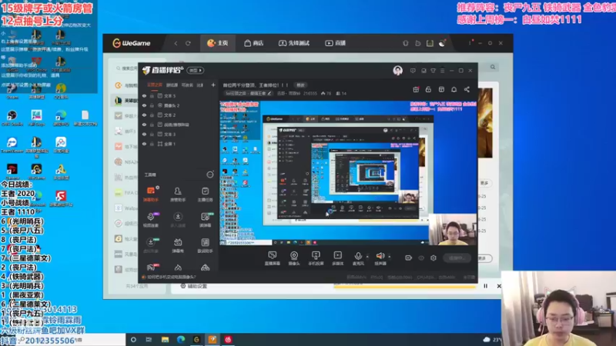
Task: Hide the 战绩/推荐阵容 layer
Action: click(x=144, y=125)
